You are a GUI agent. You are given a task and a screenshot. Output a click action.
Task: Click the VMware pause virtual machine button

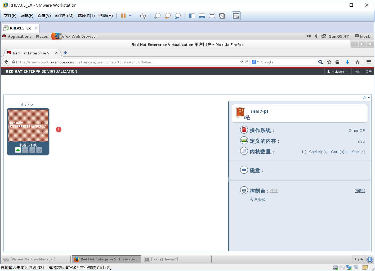[123, 16]
